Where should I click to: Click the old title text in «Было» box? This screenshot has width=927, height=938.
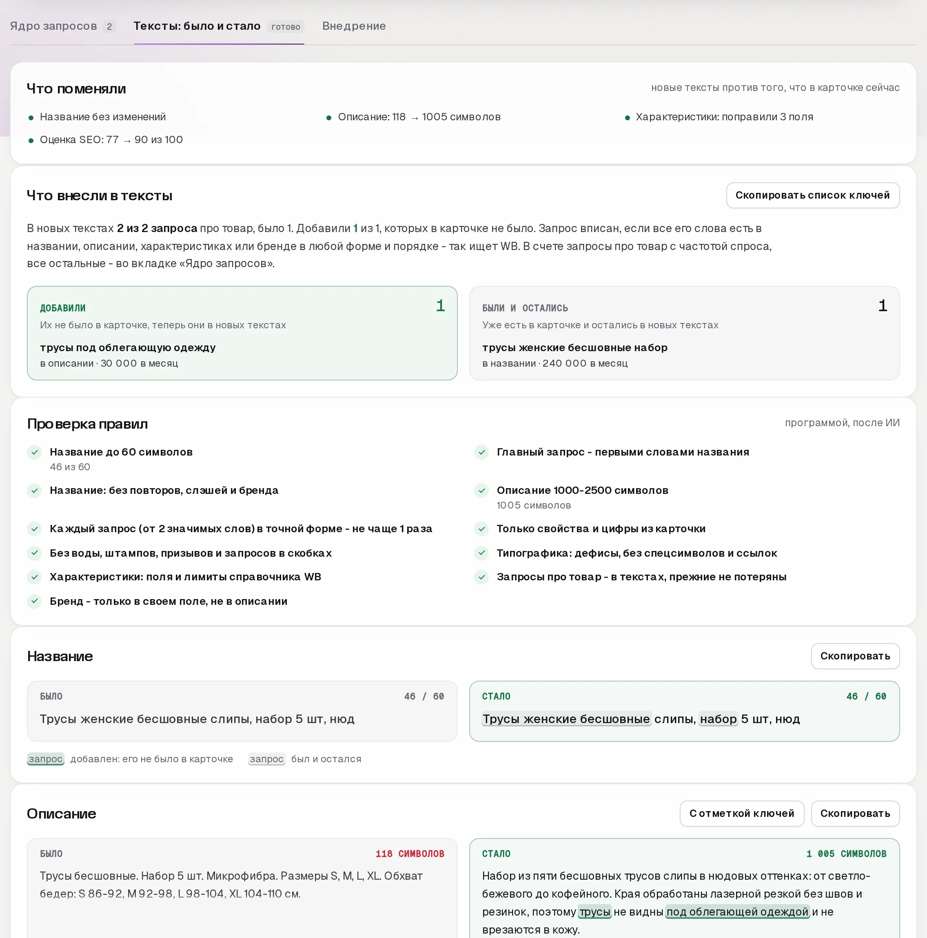pos(197,719)
